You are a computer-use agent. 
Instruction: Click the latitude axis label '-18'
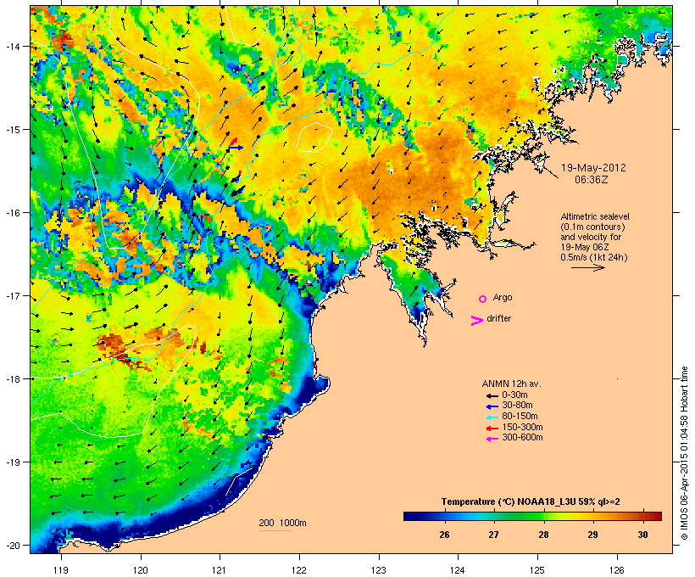[13, 378]
